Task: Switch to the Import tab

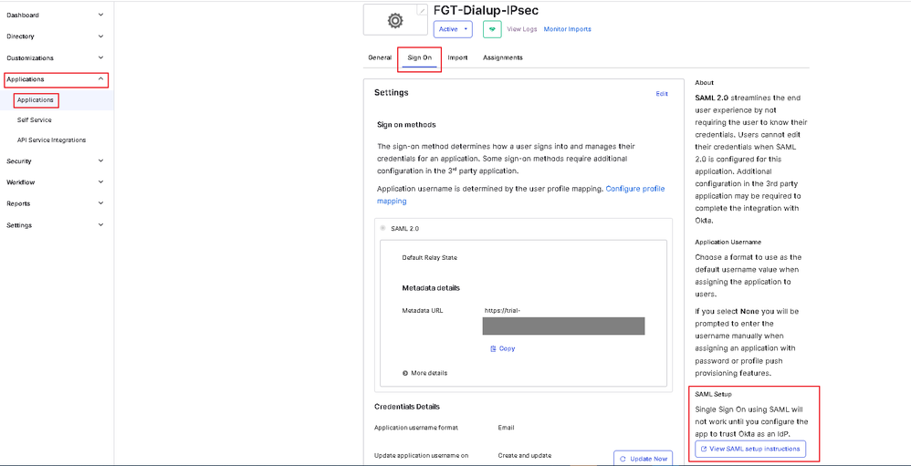Action: [x=457, y=57]
